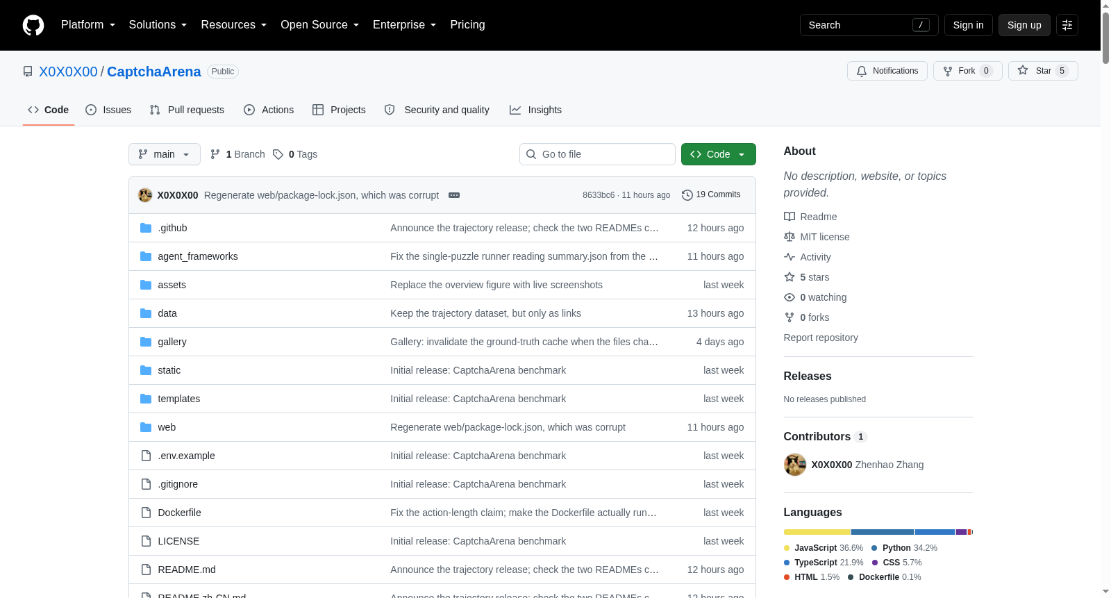
Task: Click the README.md file icon
Action: [146, 570]
